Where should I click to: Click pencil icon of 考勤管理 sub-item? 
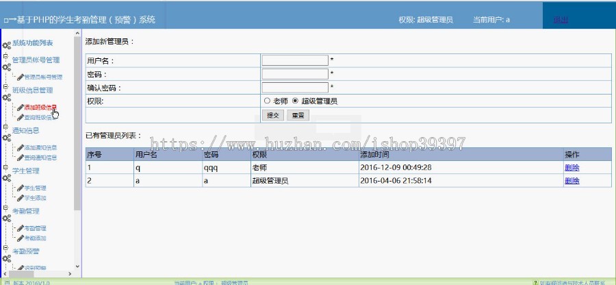(21, 228)
